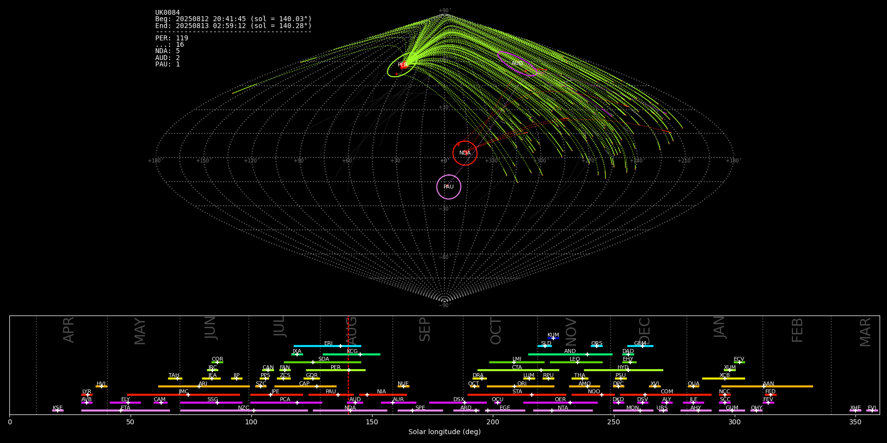
Task: Click the NZC shower label in timeline
Action: pyautogui.click(x=243, y=408)
